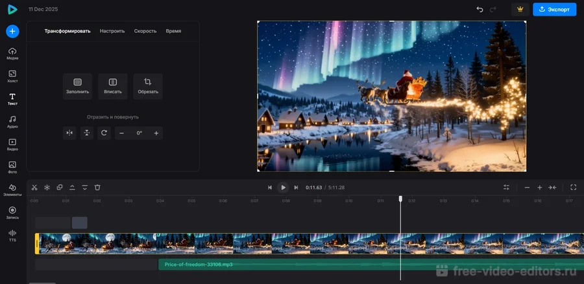Image resolution: width=584 pixels, height=284 pixels.
Task: Move the clip layer up
Action: 72,188
